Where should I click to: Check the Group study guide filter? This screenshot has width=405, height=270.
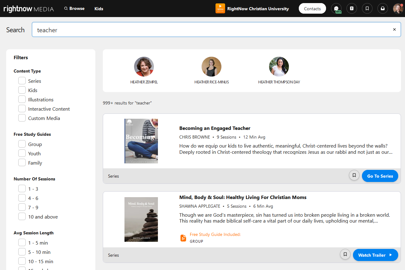[x=22, y=144]
